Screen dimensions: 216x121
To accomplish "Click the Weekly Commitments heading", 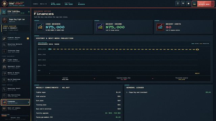I will click(53, 87).
